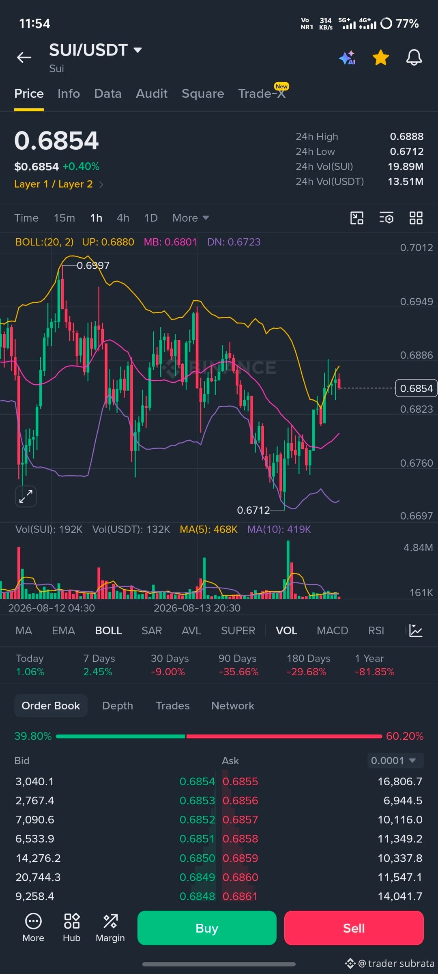Select the 1h chart interval
438x974 pixels.
96,218
